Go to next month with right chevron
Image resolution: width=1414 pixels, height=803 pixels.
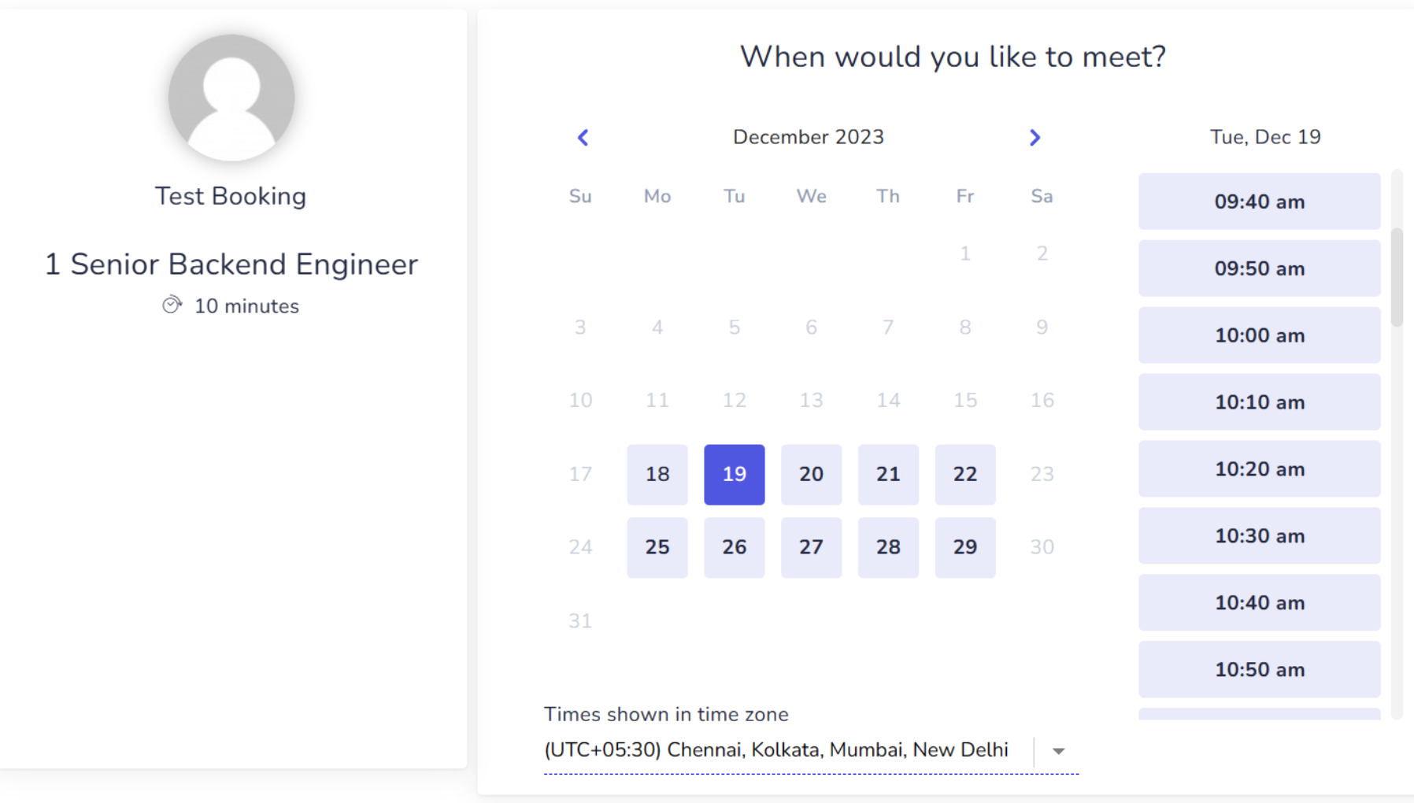click(1035, 138)
